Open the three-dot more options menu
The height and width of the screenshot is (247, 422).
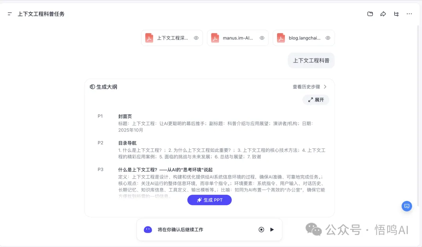(409, 14)
